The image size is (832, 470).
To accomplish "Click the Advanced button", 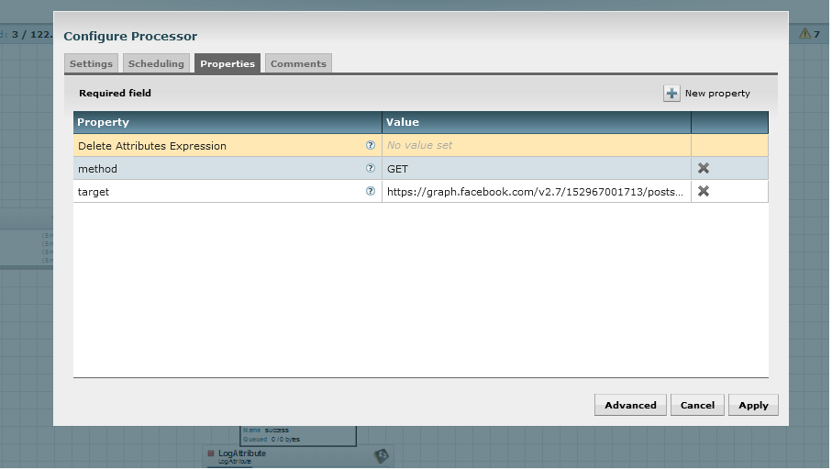I will coord(630,405).
